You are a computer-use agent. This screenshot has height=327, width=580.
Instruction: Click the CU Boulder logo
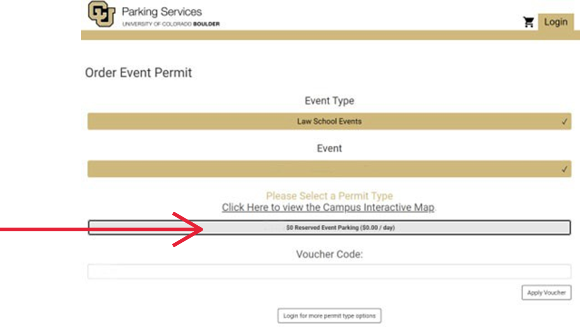pyautogui.click(x=102, y=14)
